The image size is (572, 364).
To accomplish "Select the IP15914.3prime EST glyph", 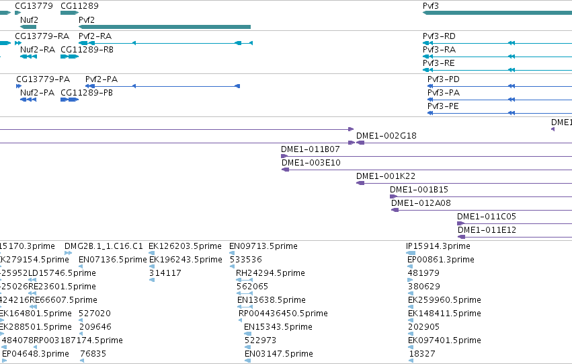I will (x=411, y=252).
